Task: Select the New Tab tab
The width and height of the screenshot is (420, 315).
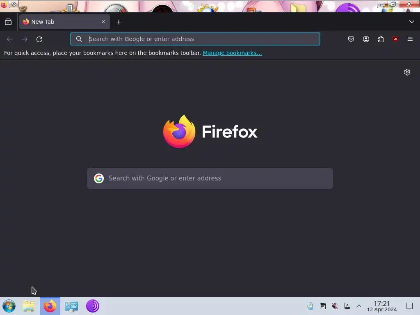Action: [x=64, y=22]
